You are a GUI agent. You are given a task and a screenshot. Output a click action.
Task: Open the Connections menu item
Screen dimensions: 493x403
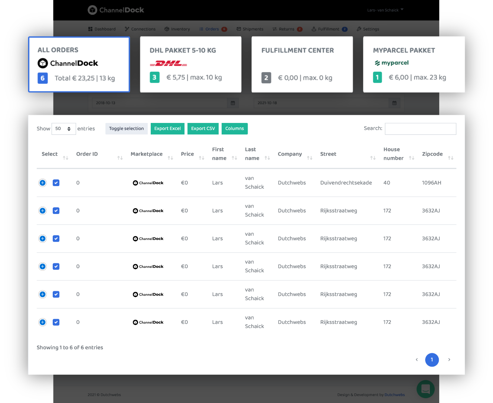tap(140, 29)
